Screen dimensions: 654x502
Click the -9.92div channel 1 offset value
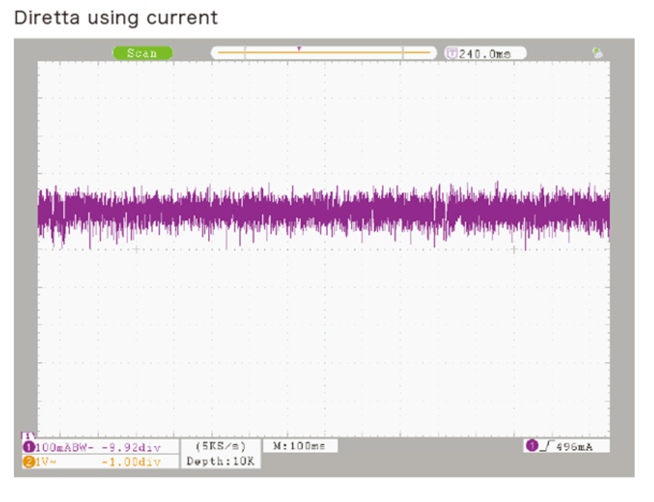tap(131, 448)
